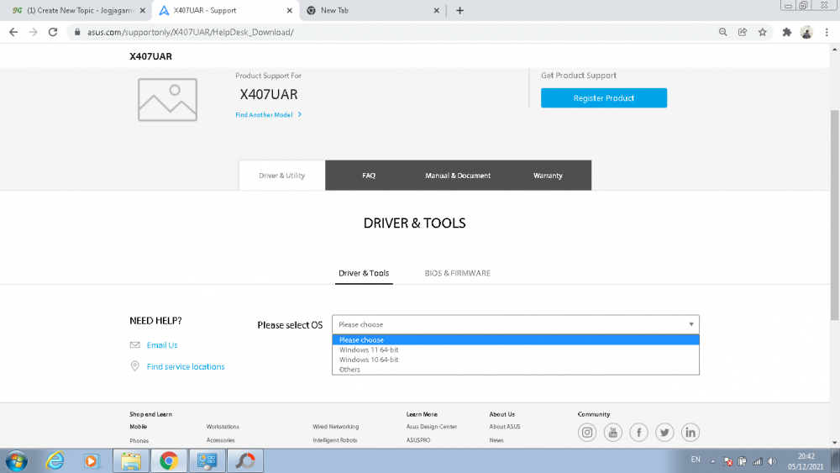Open the Chrome three-dot menu
The height and width of the screenshot is (473, 840).
827,32
